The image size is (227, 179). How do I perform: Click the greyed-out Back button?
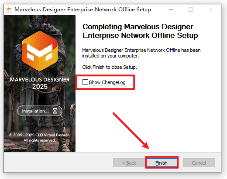coord(129,163)
